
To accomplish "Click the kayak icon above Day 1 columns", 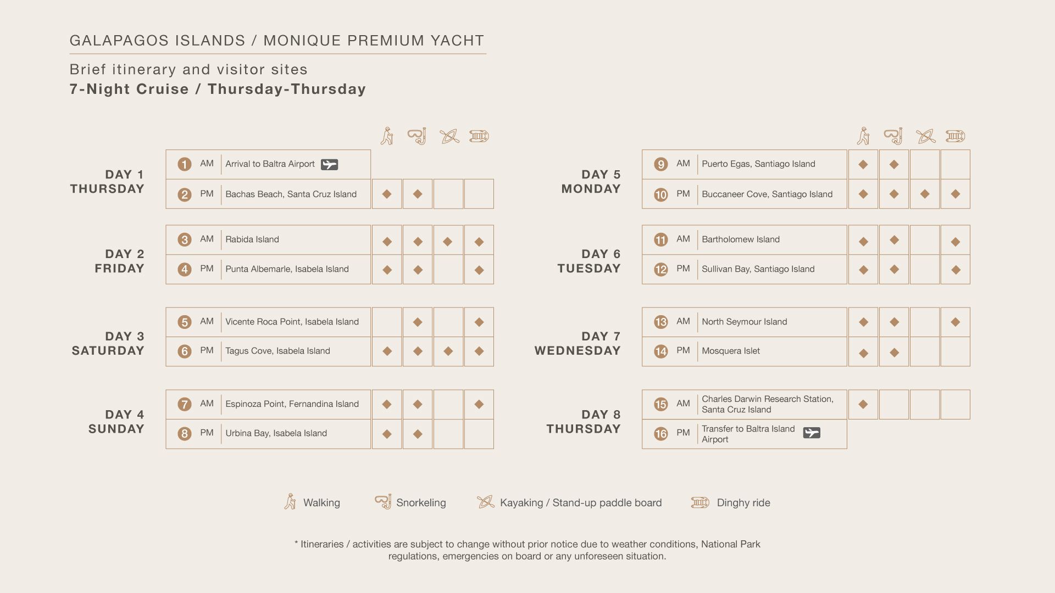I will tap(449, 136).
